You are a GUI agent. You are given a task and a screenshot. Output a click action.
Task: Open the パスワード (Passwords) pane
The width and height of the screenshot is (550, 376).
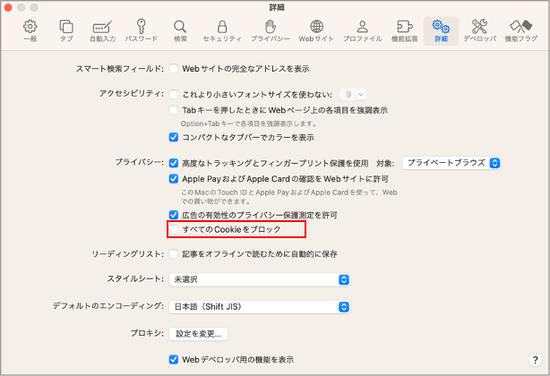[x=142, y=30]
